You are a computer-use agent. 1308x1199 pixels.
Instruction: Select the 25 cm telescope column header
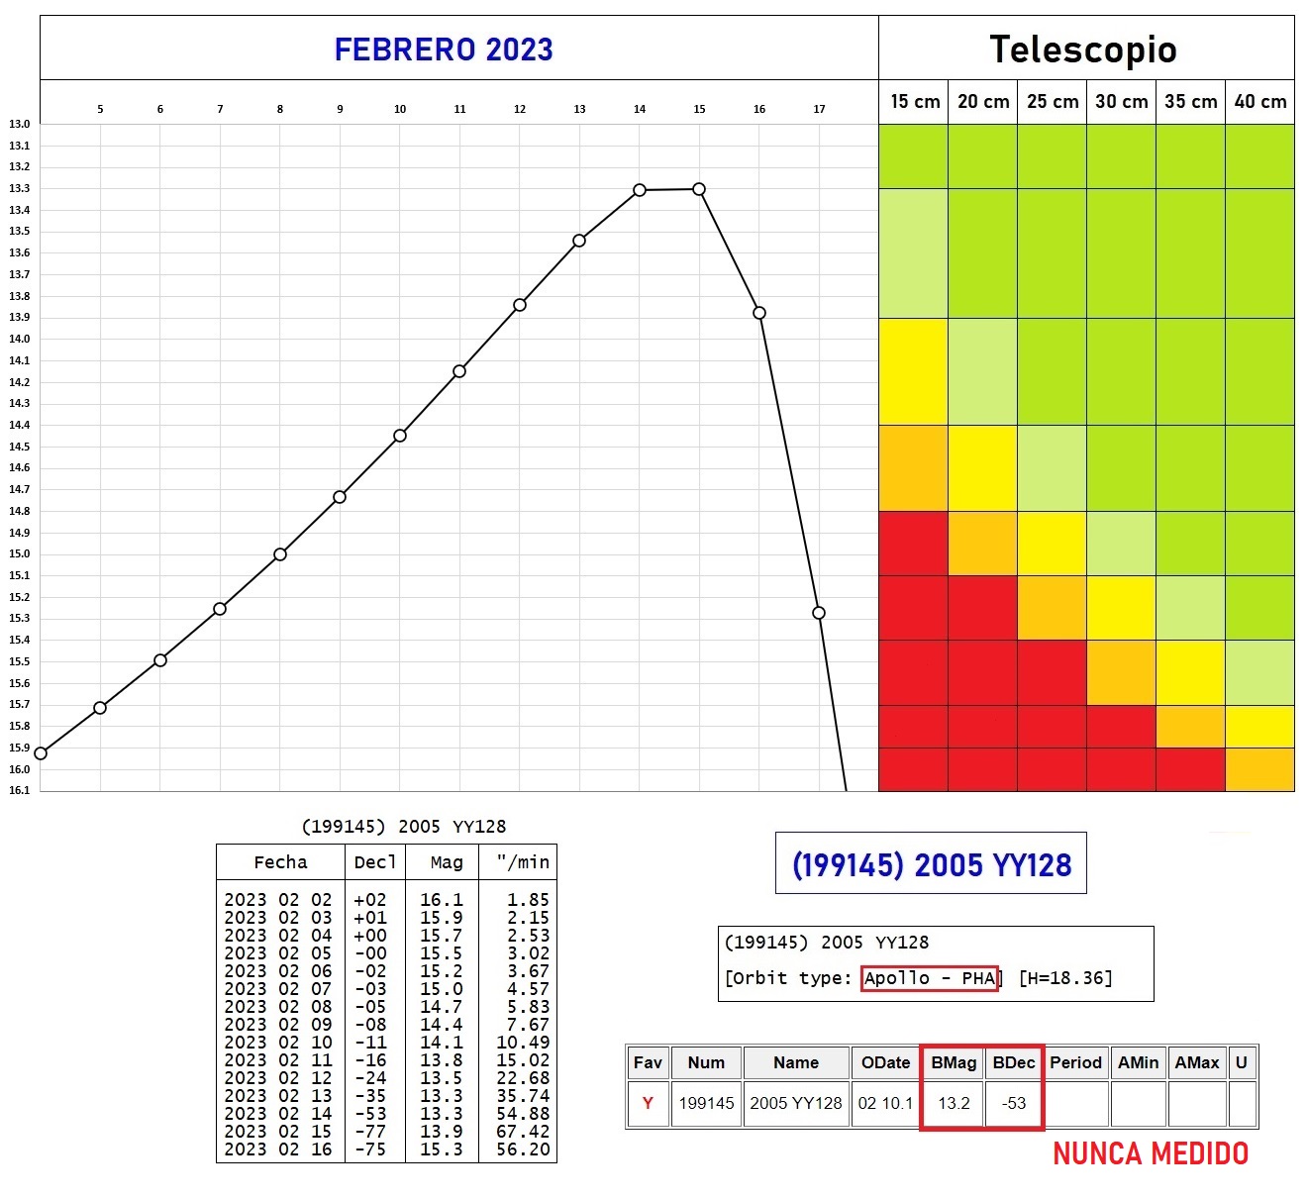(1053, 102)
